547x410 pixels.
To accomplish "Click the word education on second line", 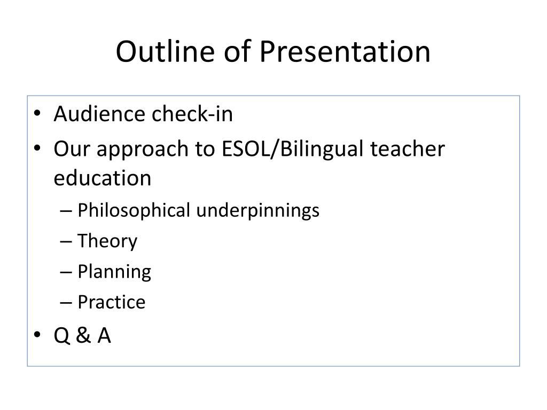I will click(103, 178).
